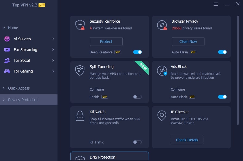Select For Social in sidebar
The image size is (243, 161).
point(29,60)
